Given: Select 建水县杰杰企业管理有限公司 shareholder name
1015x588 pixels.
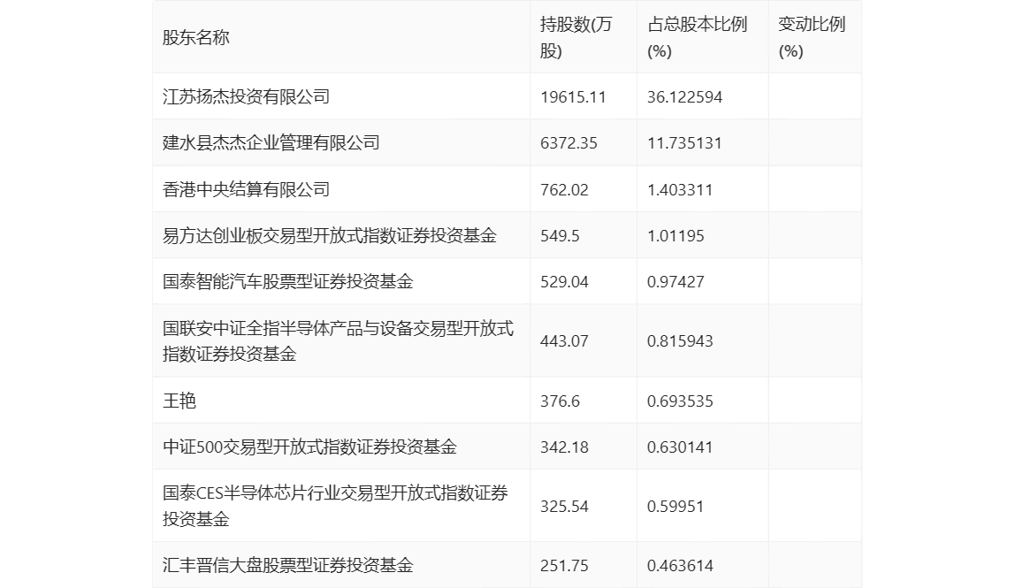Looking at the screenshot, I should [x=271, y=143].
